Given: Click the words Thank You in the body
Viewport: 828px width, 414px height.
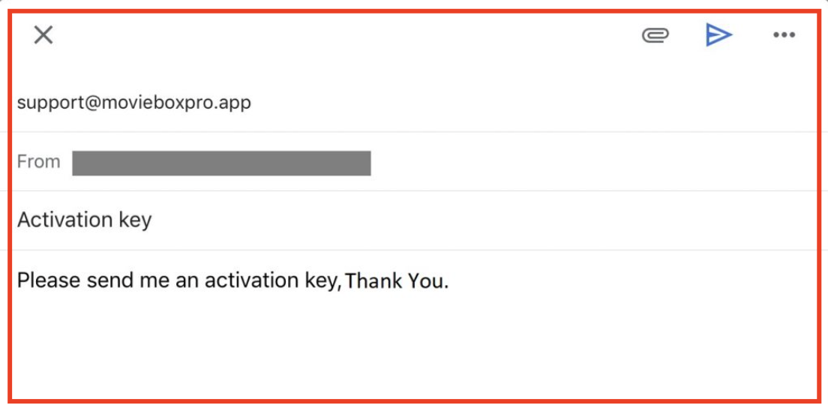Looking at the screenshot, I should click(x=394, y=281).
